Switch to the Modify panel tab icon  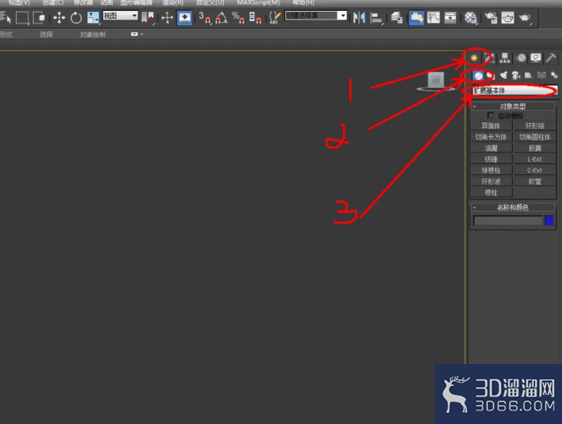[489, 58]
